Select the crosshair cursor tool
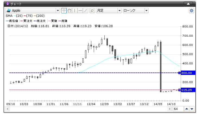This screenshot has height=114, width=197. point(64,11)
